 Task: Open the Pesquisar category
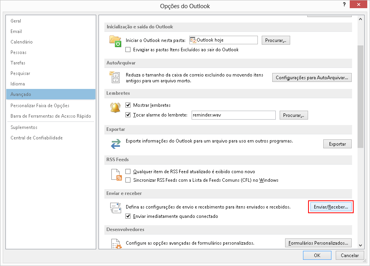(x=51, y=73)
